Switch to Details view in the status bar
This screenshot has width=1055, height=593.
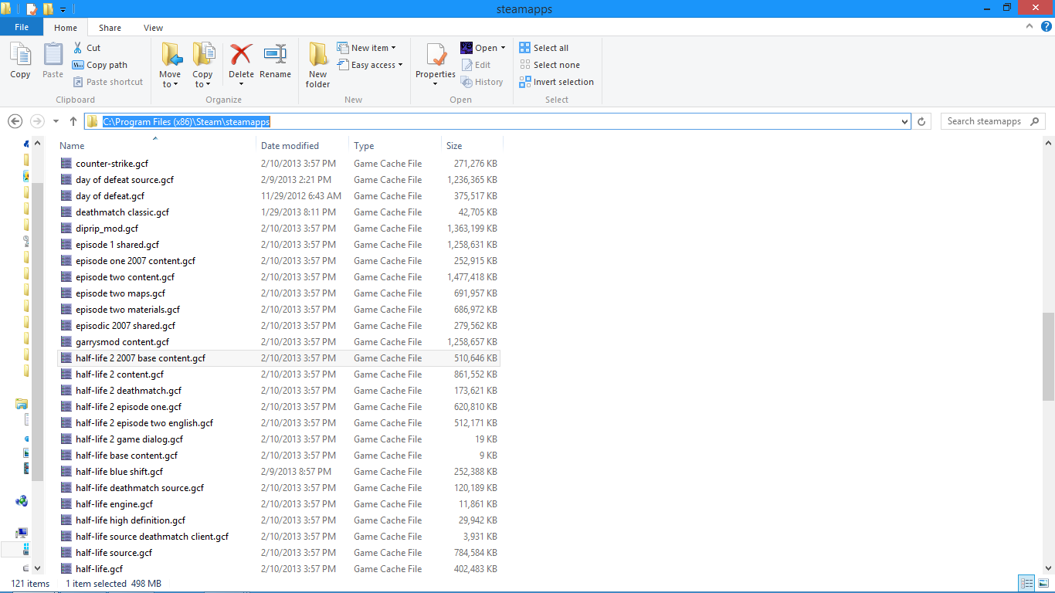click(x=1027, y=584)
